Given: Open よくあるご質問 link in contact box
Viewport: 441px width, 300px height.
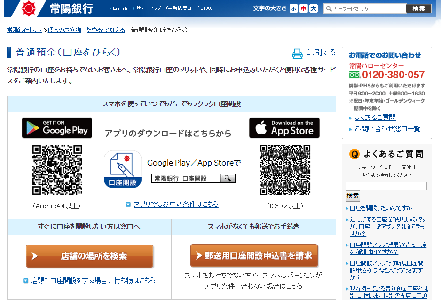Looking at the screenshot, I should (375, 118).
